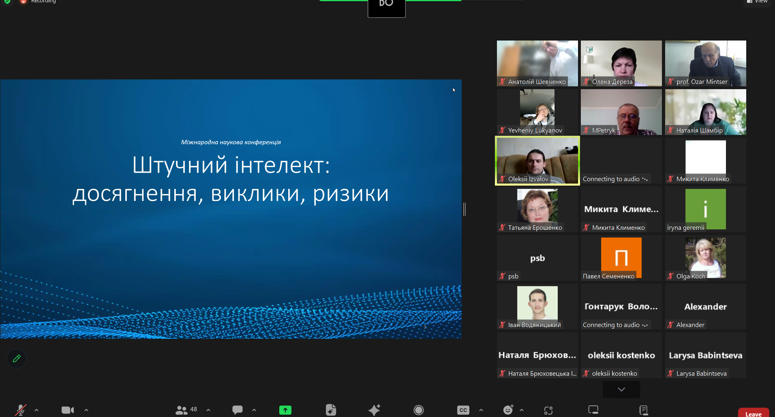Click the muted mic icon on Oleksii Izvalov
This screenshot has height=417, width=775.
coord(502,179)
